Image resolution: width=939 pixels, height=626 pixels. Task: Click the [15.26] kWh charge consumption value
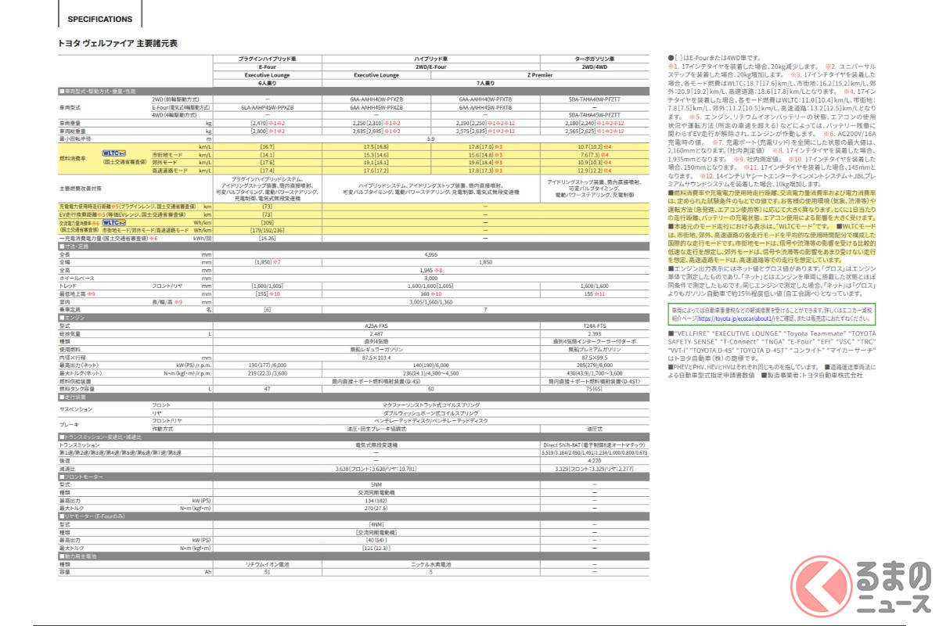point(268,238)
